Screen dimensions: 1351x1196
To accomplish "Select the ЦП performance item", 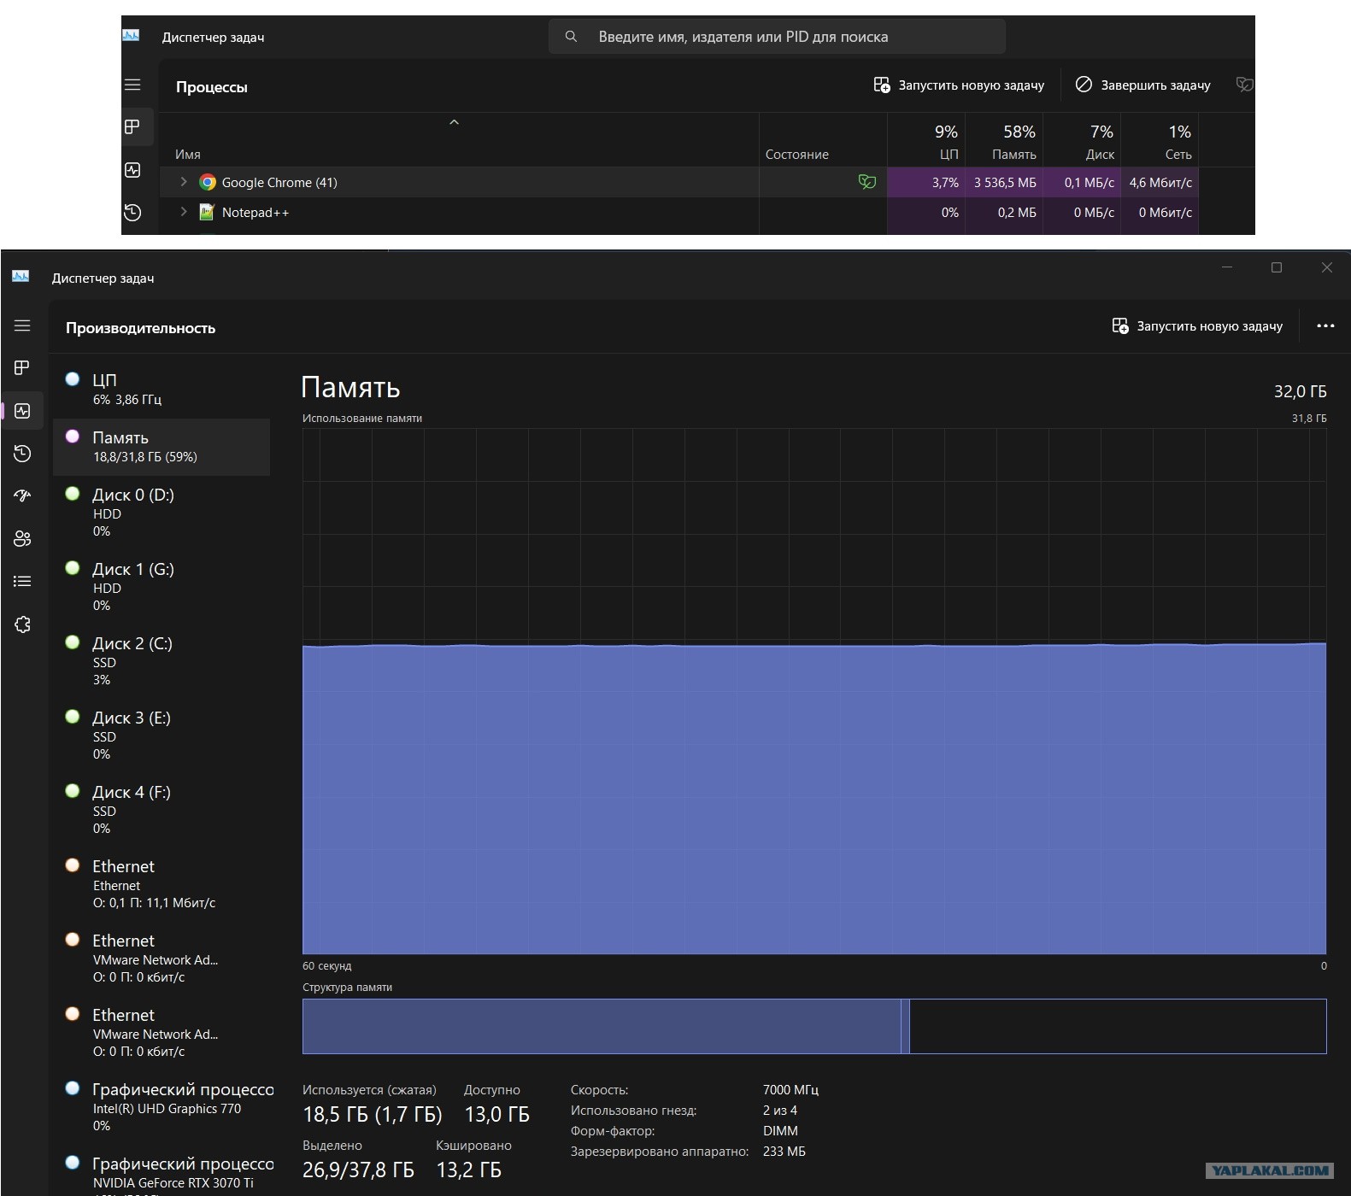I will point(162,389).
